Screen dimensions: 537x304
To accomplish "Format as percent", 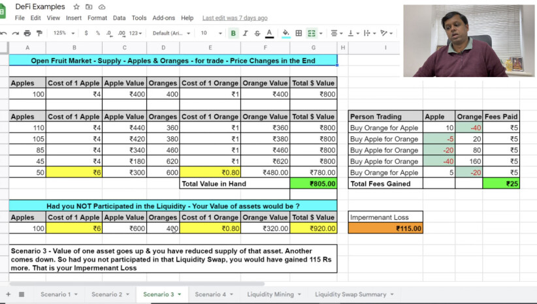I will [x=98, y=33].
